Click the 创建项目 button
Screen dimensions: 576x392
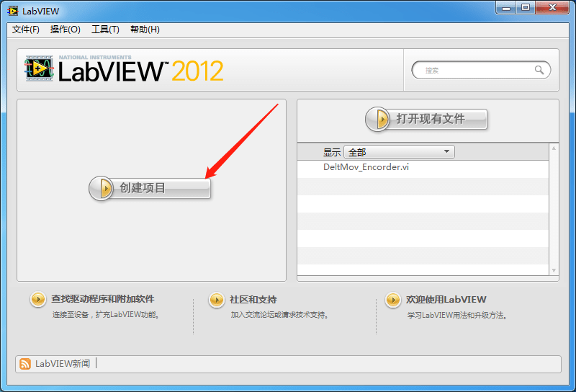tap(150, 188)
